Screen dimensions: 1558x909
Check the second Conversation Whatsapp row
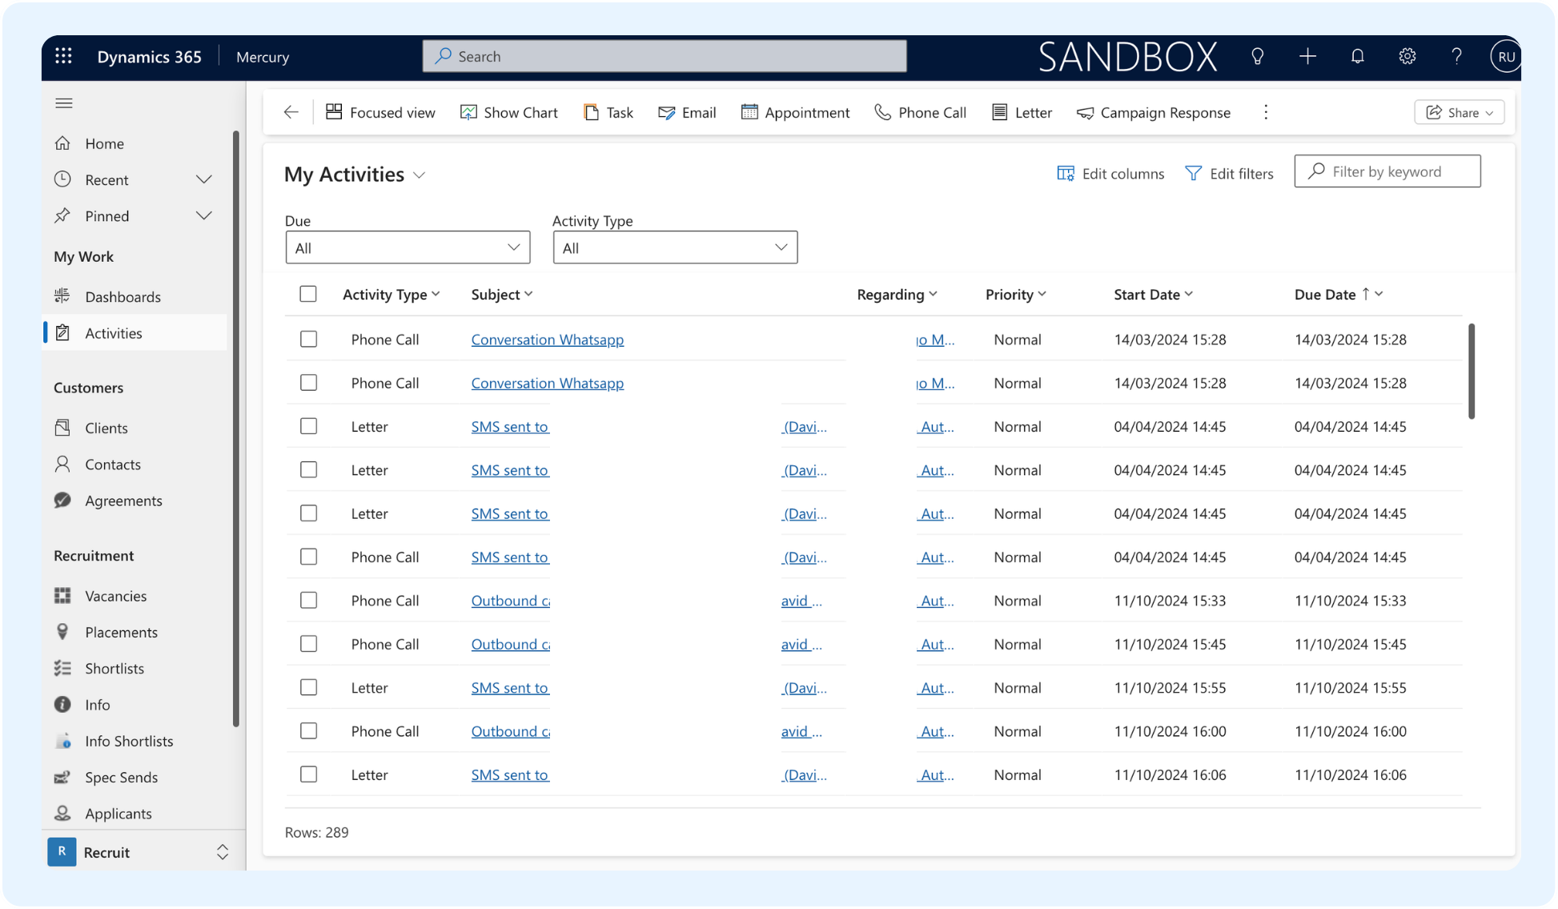308,383
